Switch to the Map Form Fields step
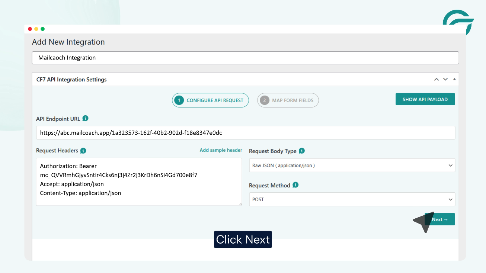This screenshot has height=273, width=486. [288, 100]
